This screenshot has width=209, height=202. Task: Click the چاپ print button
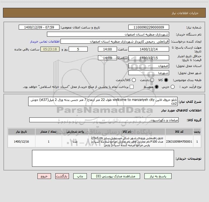tap(80, 176)
